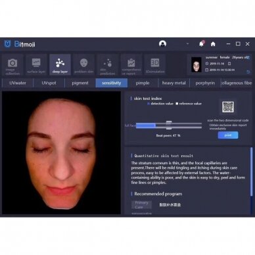Viewport: 255px width, 255px height.
Task: Click the return arrow in customer info card
Action: (248, 72)
